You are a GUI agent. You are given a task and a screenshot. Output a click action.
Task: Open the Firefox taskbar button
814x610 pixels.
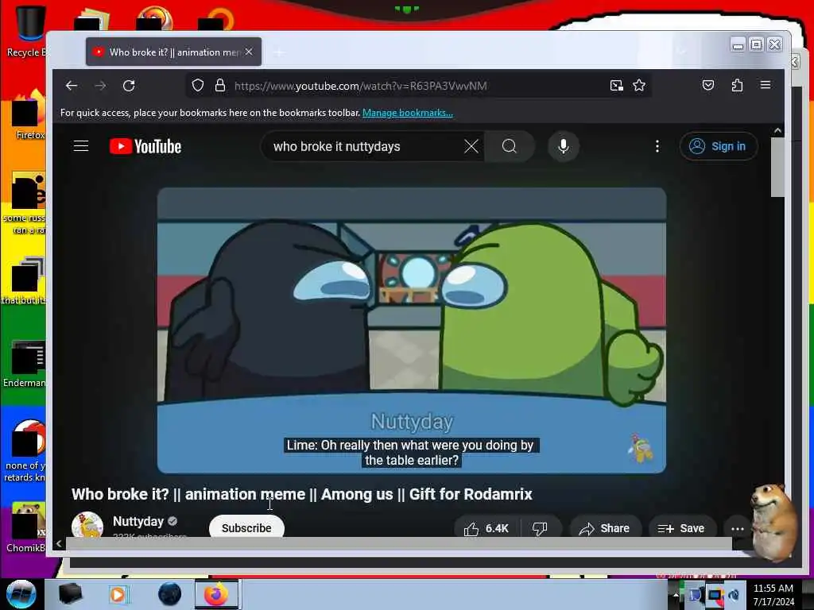(216, 594)
